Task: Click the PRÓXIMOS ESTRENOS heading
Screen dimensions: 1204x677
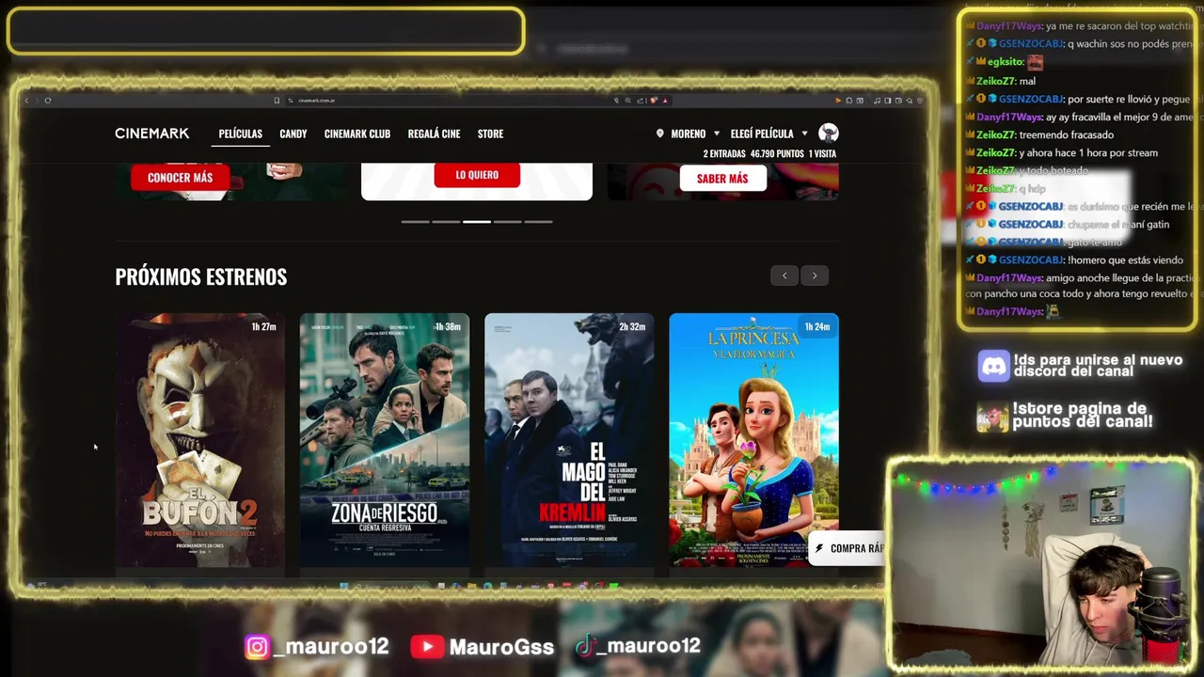Action: pos(200,276)
